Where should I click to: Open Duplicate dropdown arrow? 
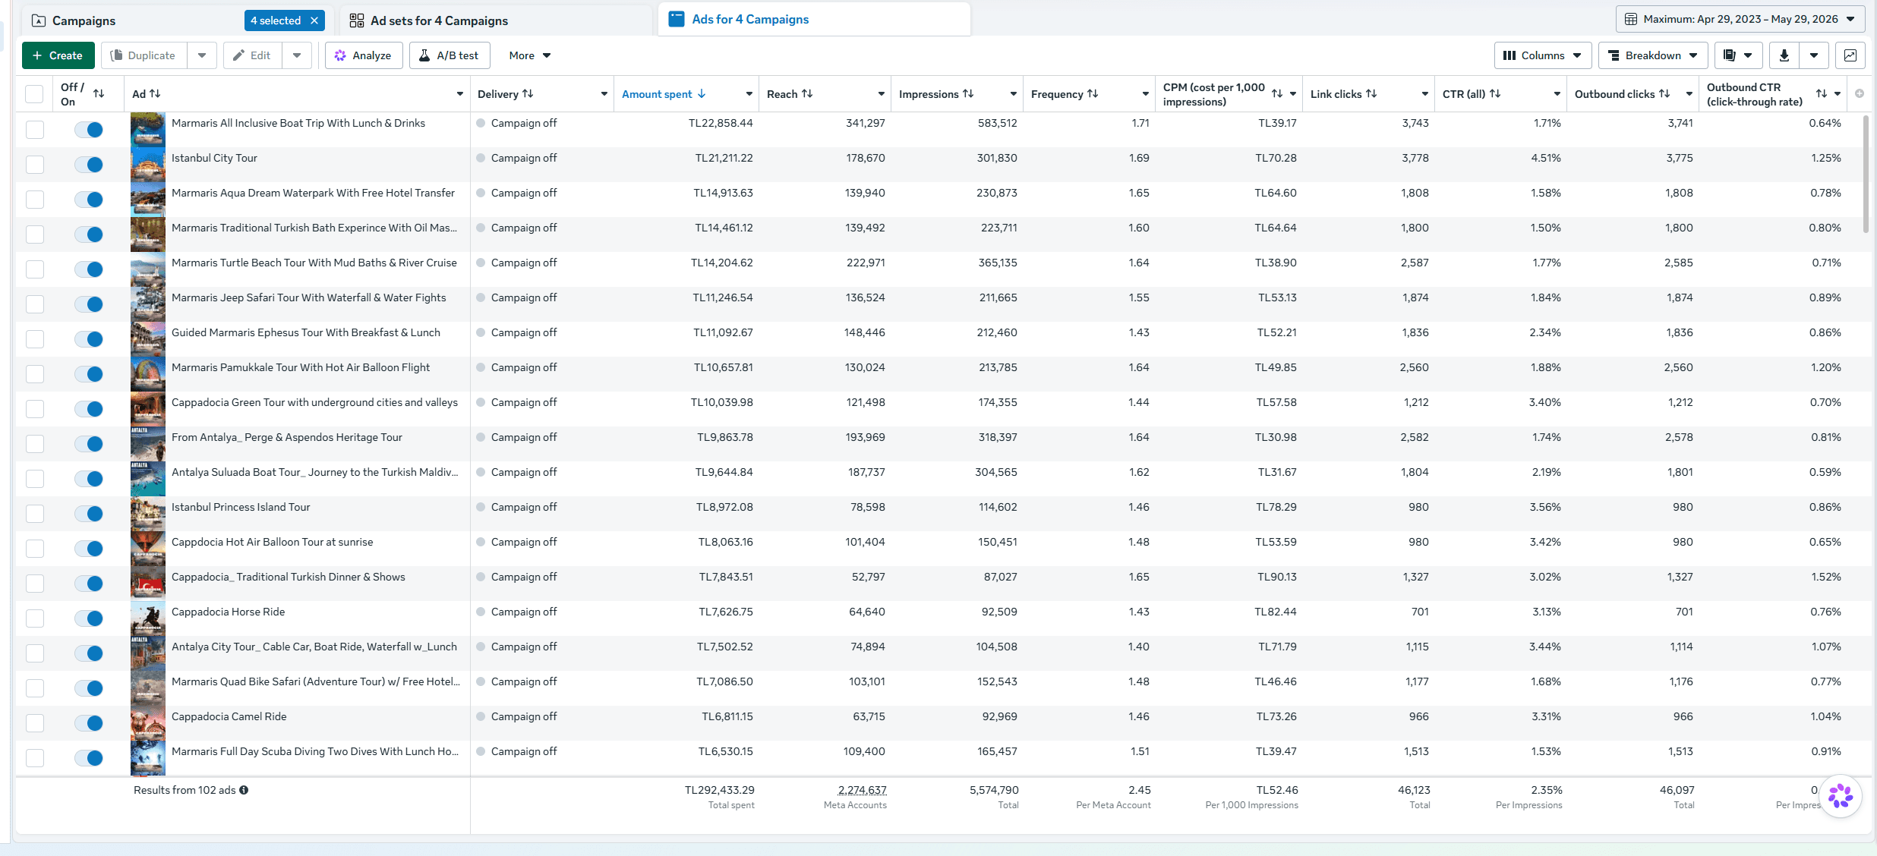point(202,55)
